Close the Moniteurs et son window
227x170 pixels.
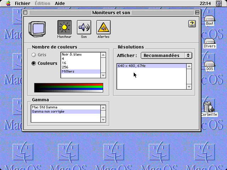(x=25, y=13)
